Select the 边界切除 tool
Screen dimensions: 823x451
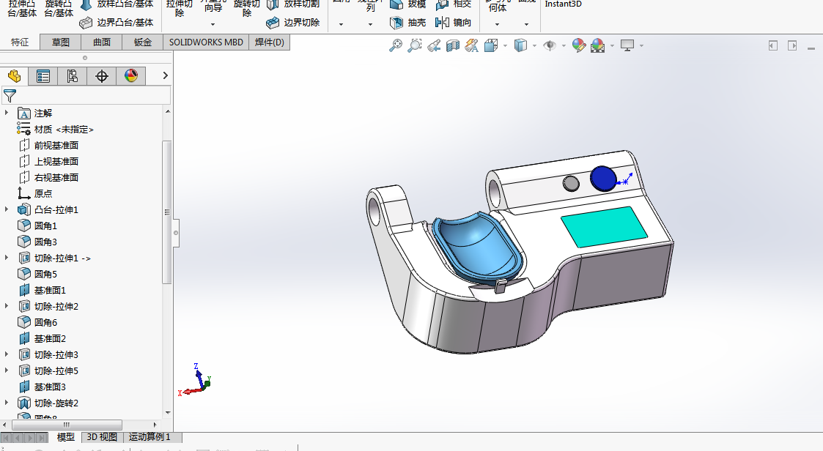(x=293, y=23)
